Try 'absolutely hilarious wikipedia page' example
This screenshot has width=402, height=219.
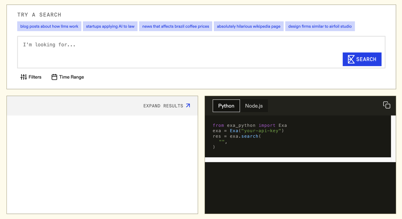tap(249, 26)
